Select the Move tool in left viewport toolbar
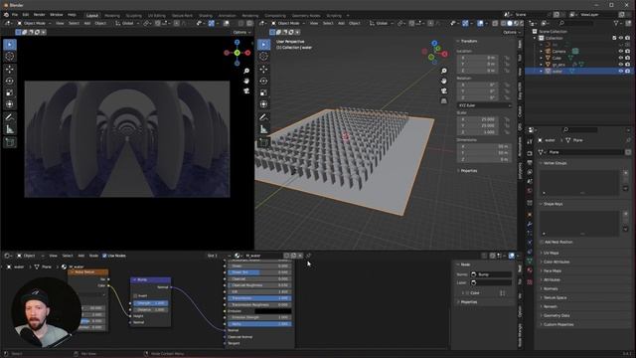The image size is (636, 358). pyautogui.click(x=10, y=70)
